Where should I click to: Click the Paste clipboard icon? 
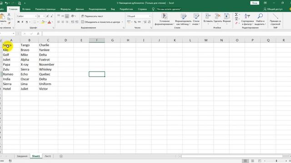pos(2,17)
